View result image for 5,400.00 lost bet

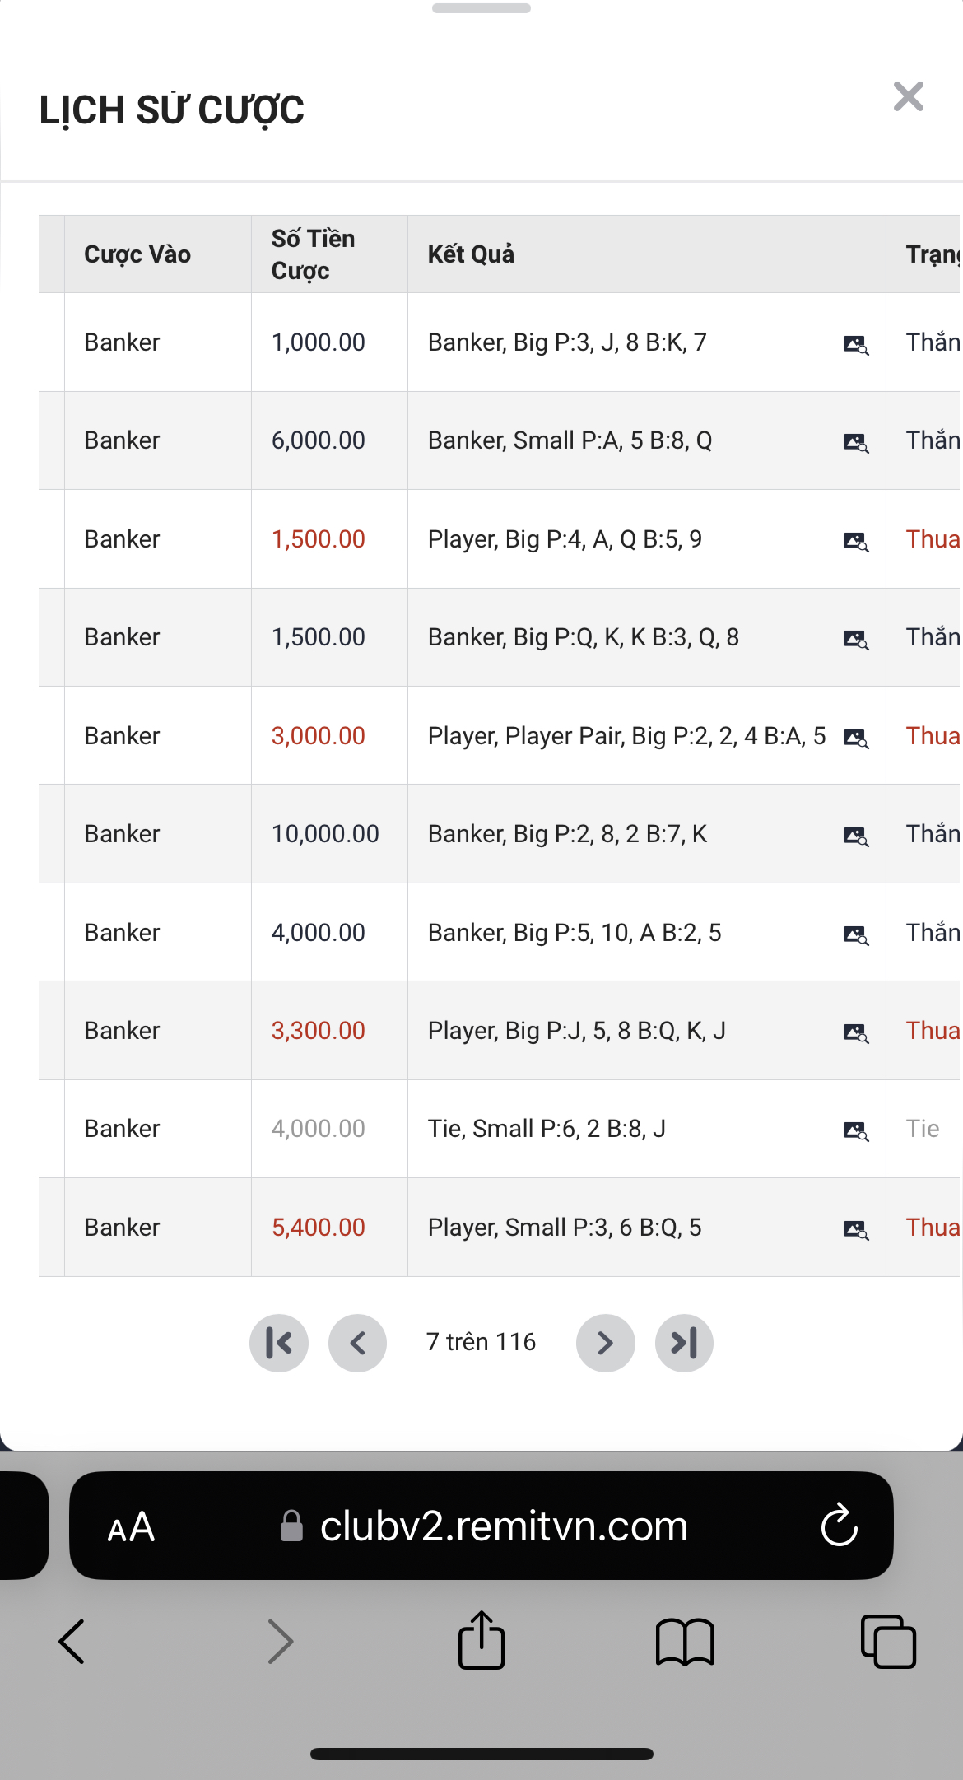click(856, 1229)
